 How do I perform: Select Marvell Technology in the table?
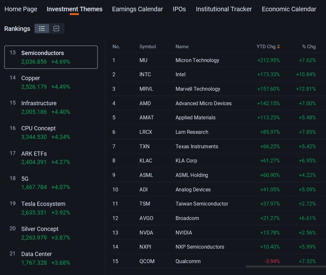(198, 89)
